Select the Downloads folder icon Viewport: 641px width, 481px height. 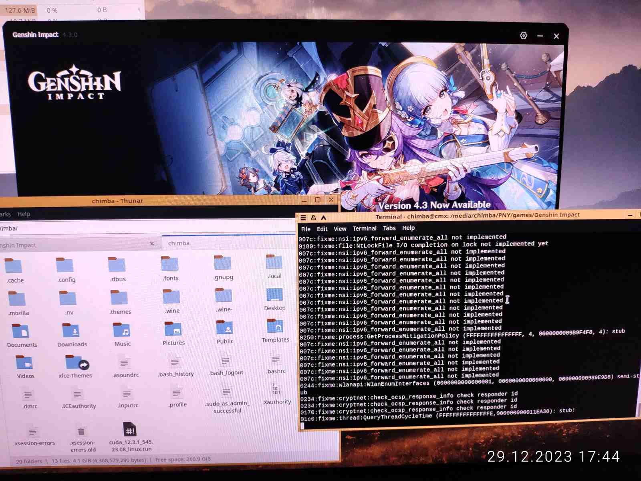coord(72,331)
